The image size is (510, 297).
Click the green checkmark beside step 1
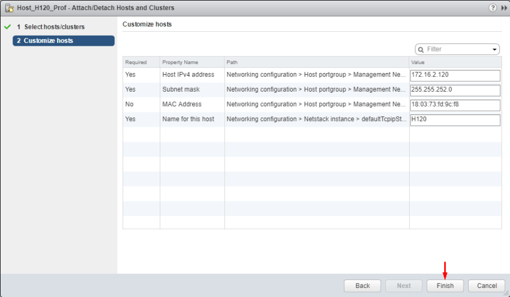pyautogui.click(x=7, y=27)
